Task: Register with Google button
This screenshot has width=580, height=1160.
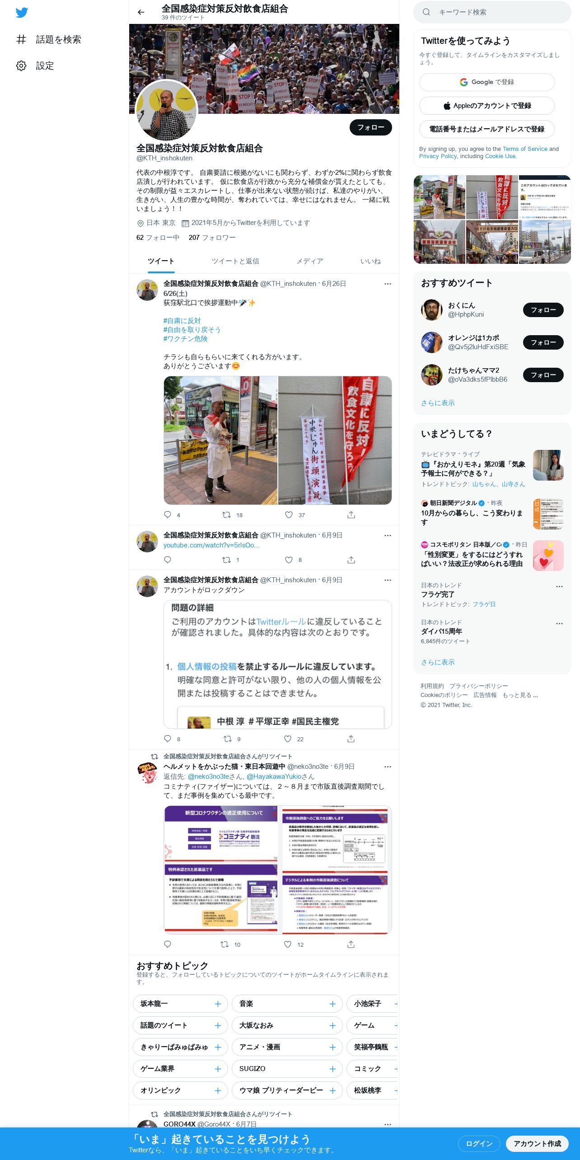Action: (487, 82)
